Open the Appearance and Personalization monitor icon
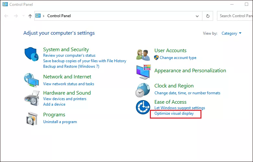 click(x=143, y=72)
